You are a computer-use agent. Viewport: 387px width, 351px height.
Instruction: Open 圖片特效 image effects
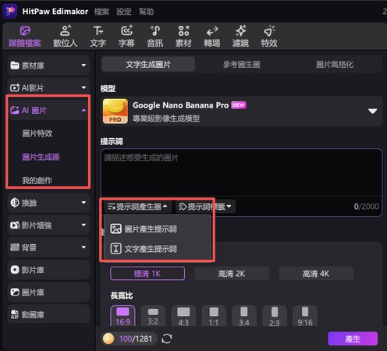(37, 133)
